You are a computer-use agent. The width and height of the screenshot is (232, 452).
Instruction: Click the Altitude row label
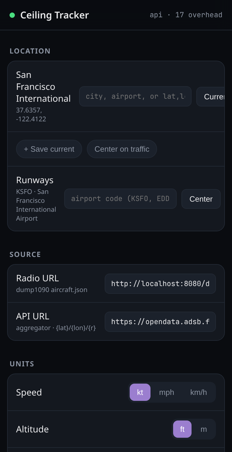32,429
